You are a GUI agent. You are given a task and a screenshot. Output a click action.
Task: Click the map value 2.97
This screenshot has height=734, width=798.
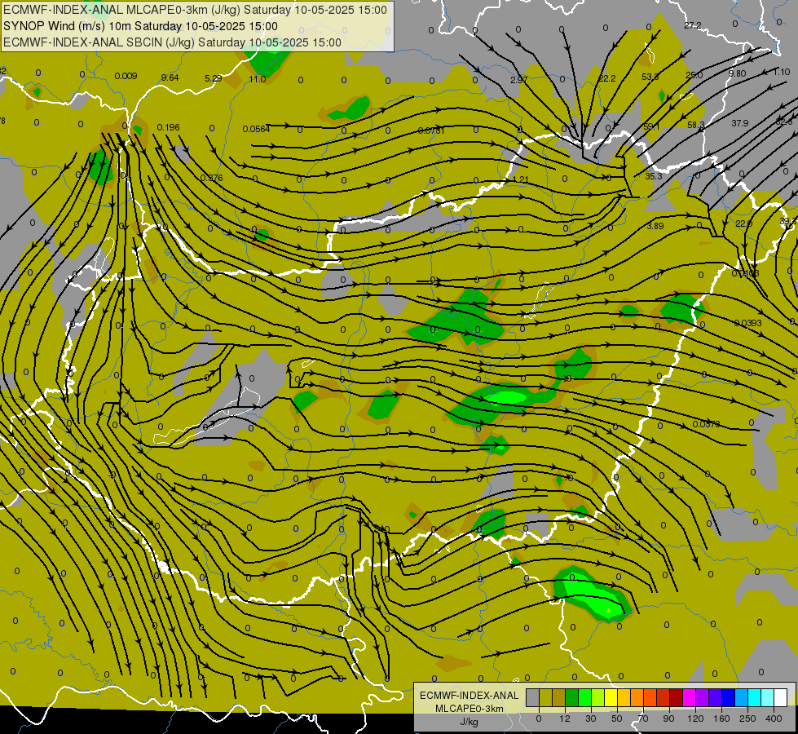click(x=518, y=79)
